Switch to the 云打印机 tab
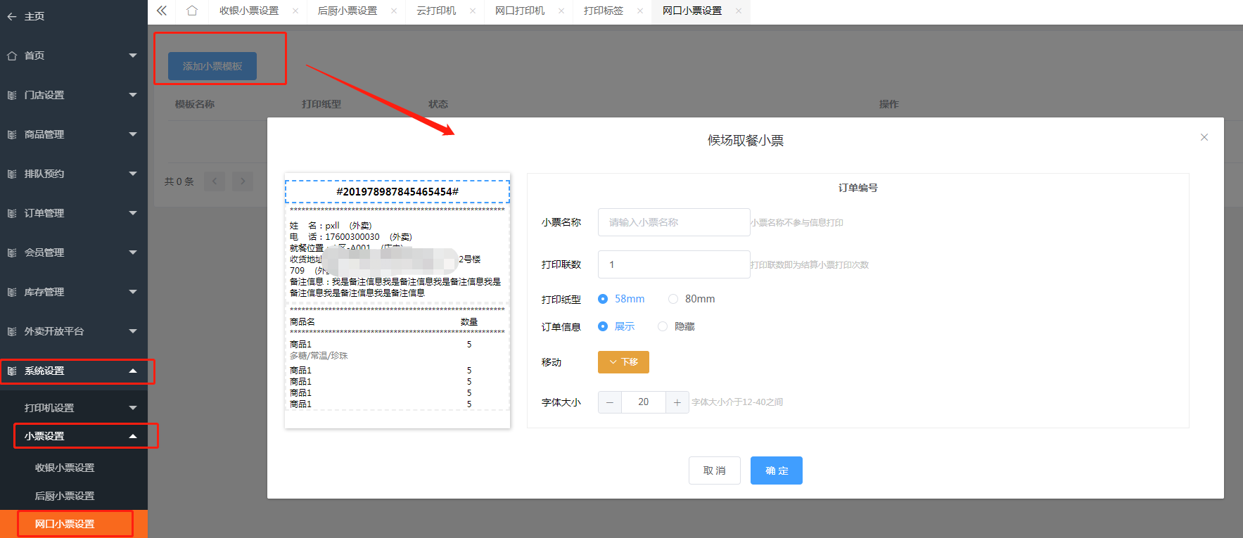 tap(436, 11)
